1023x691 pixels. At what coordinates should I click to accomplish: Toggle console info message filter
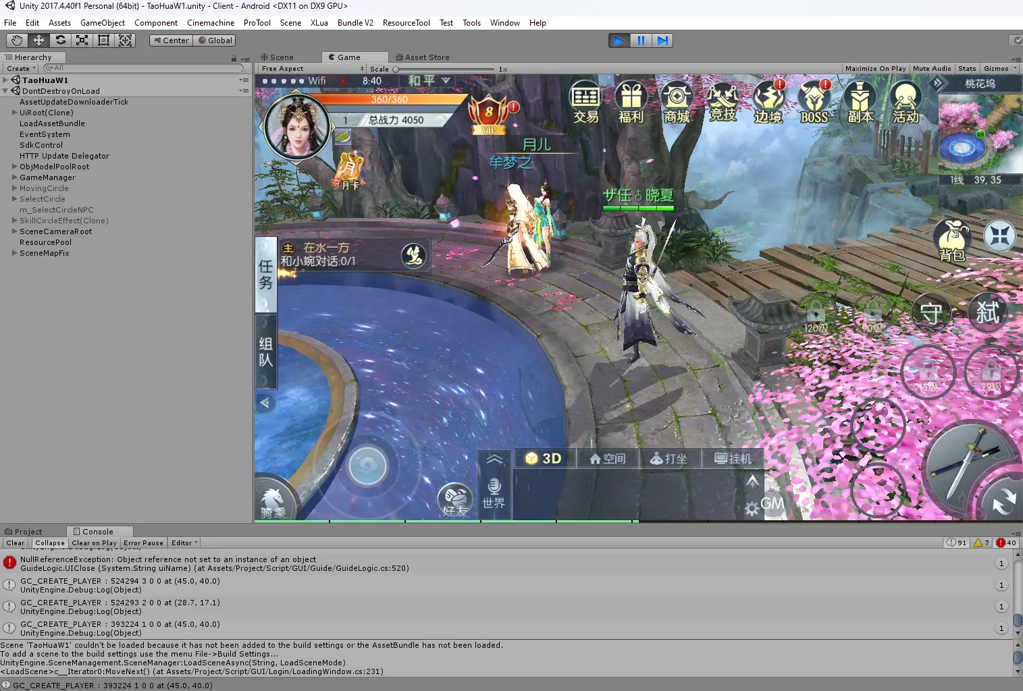956,543
